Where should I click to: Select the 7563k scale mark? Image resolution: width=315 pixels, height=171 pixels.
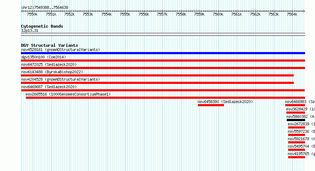coord(274,15)
